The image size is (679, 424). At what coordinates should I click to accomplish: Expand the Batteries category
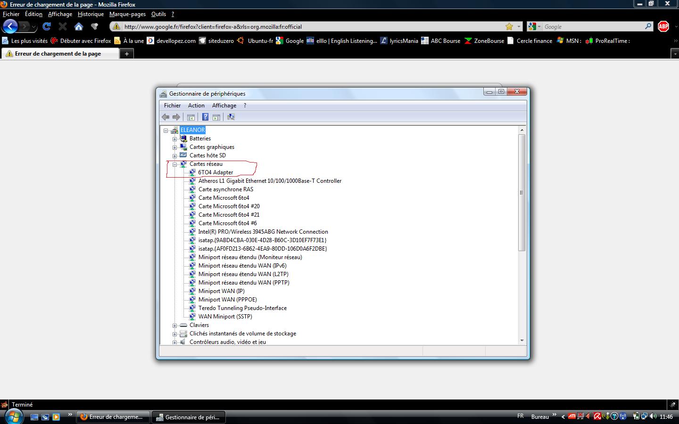pos(174,139)
